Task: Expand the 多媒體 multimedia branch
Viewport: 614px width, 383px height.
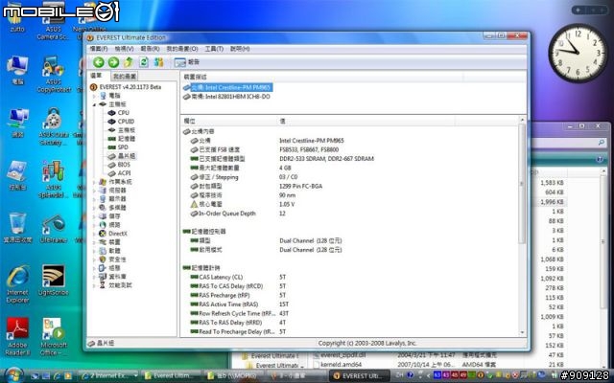Action: click(x=94, y=208)
